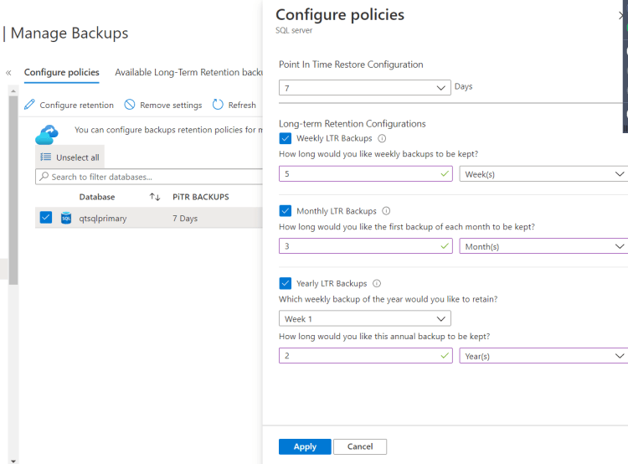628x464 pixels.
Task: Click the Cancel button
Action: coord(359,446)
